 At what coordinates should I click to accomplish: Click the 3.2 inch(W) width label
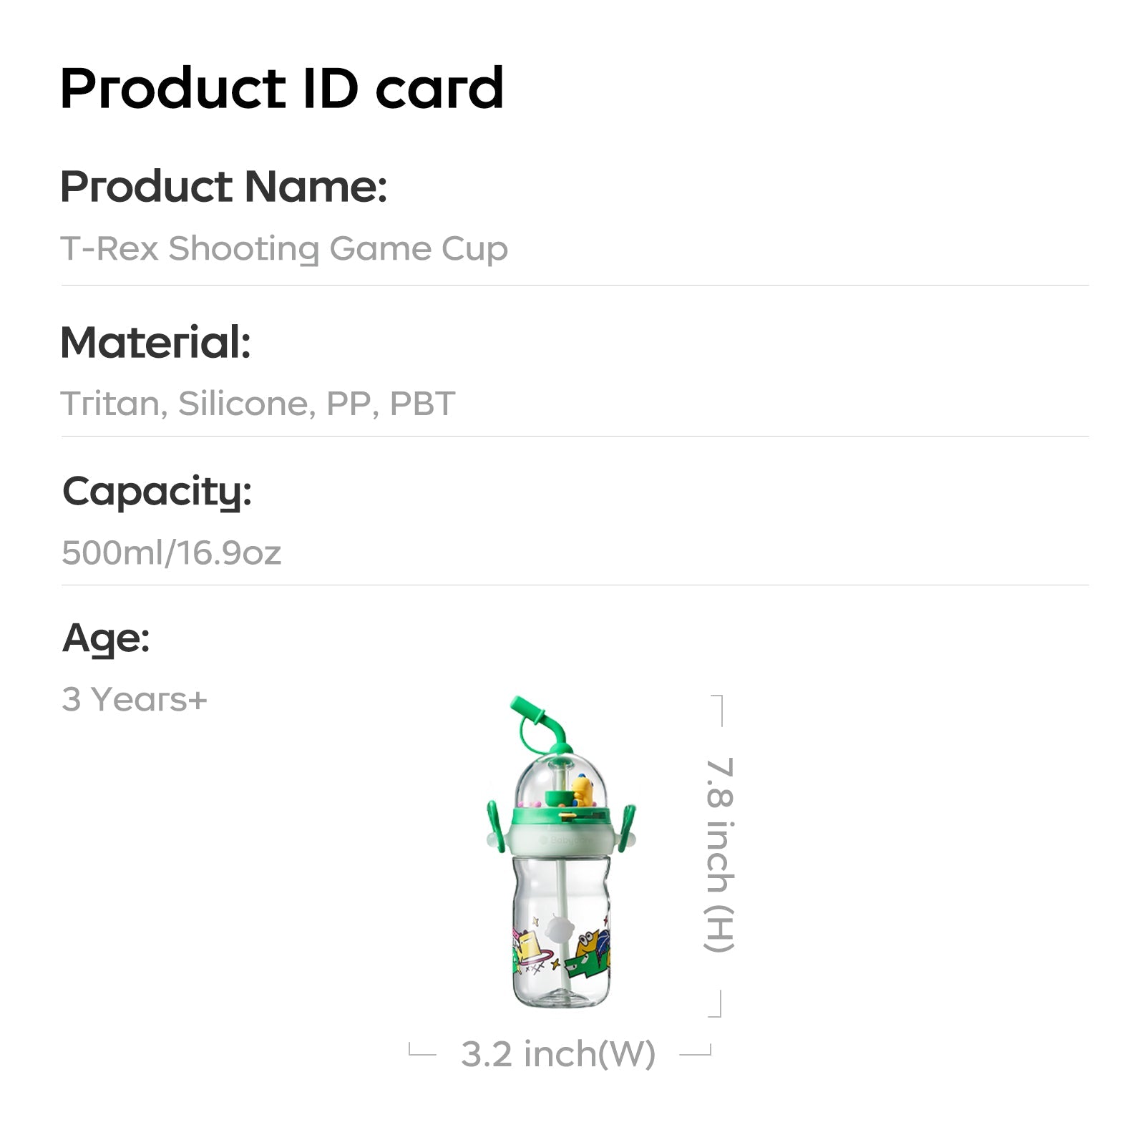click(x=558, y=1053)
